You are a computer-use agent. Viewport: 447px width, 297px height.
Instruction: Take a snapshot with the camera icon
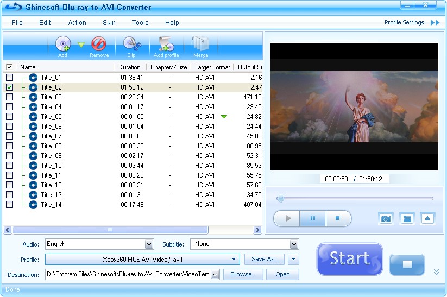(x=386, y=218)
